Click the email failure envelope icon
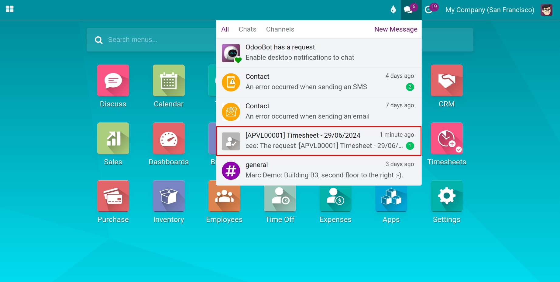Screen dimensions: 560x282 click(x=231, y=112)
